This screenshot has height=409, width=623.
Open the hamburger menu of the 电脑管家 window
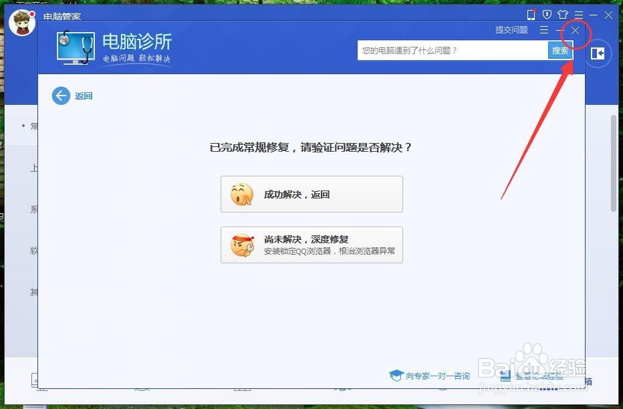click(x=578, y=14)
